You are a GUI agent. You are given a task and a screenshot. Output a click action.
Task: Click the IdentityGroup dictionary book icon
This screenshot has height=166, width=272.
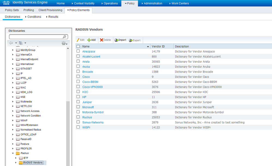pyautogui.click(x=18, y=50)
